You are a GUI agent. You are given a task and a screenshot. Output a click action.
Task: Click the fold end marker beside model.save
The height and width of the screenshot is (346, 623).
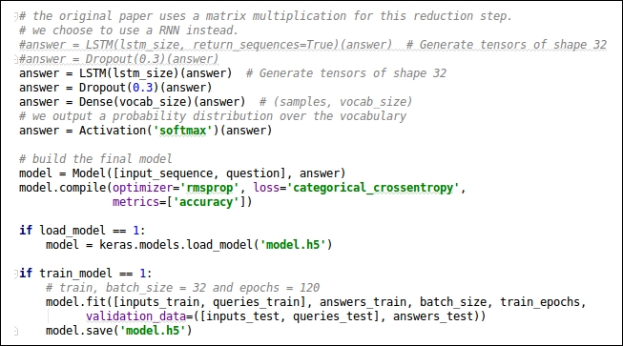tap(15, 331)
